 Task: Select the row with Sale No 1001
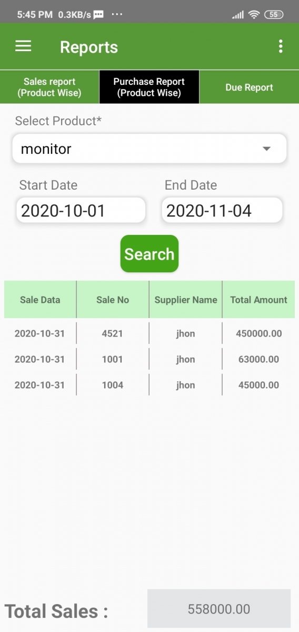(149, 359)
